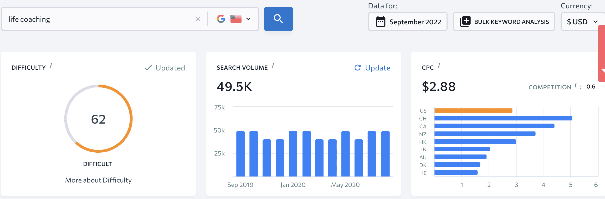Click the orange US bar in CPC chart
605x199 pixels.
point(473,111)
